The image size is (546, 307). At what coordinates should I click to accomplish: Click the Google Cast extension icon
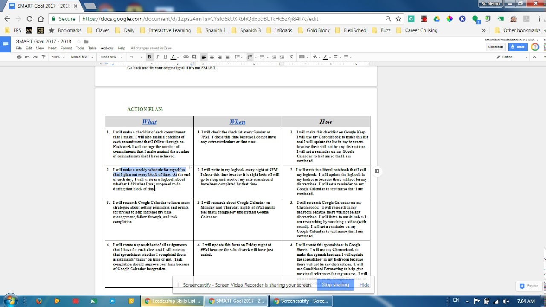pyautogui.click(x=501, y=19)
